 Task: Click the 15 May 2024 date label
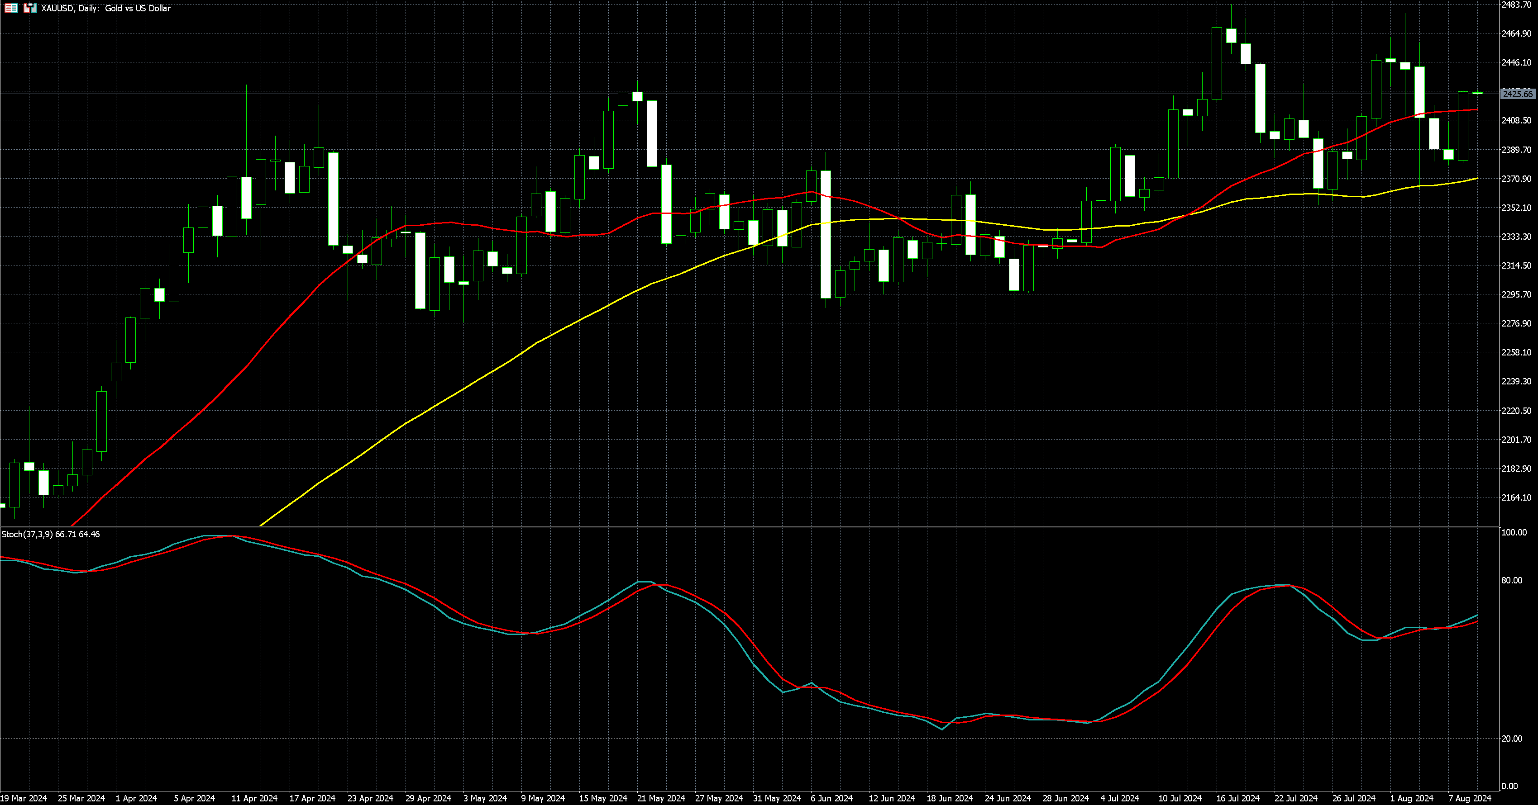603,798
